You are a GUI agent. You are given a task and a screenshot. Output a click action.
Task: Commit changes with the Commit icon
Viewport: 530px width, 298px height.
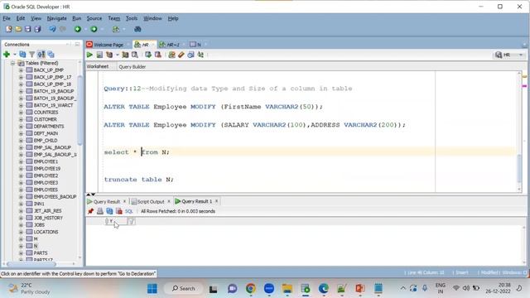pyautogui.click(x=148, y=55)
